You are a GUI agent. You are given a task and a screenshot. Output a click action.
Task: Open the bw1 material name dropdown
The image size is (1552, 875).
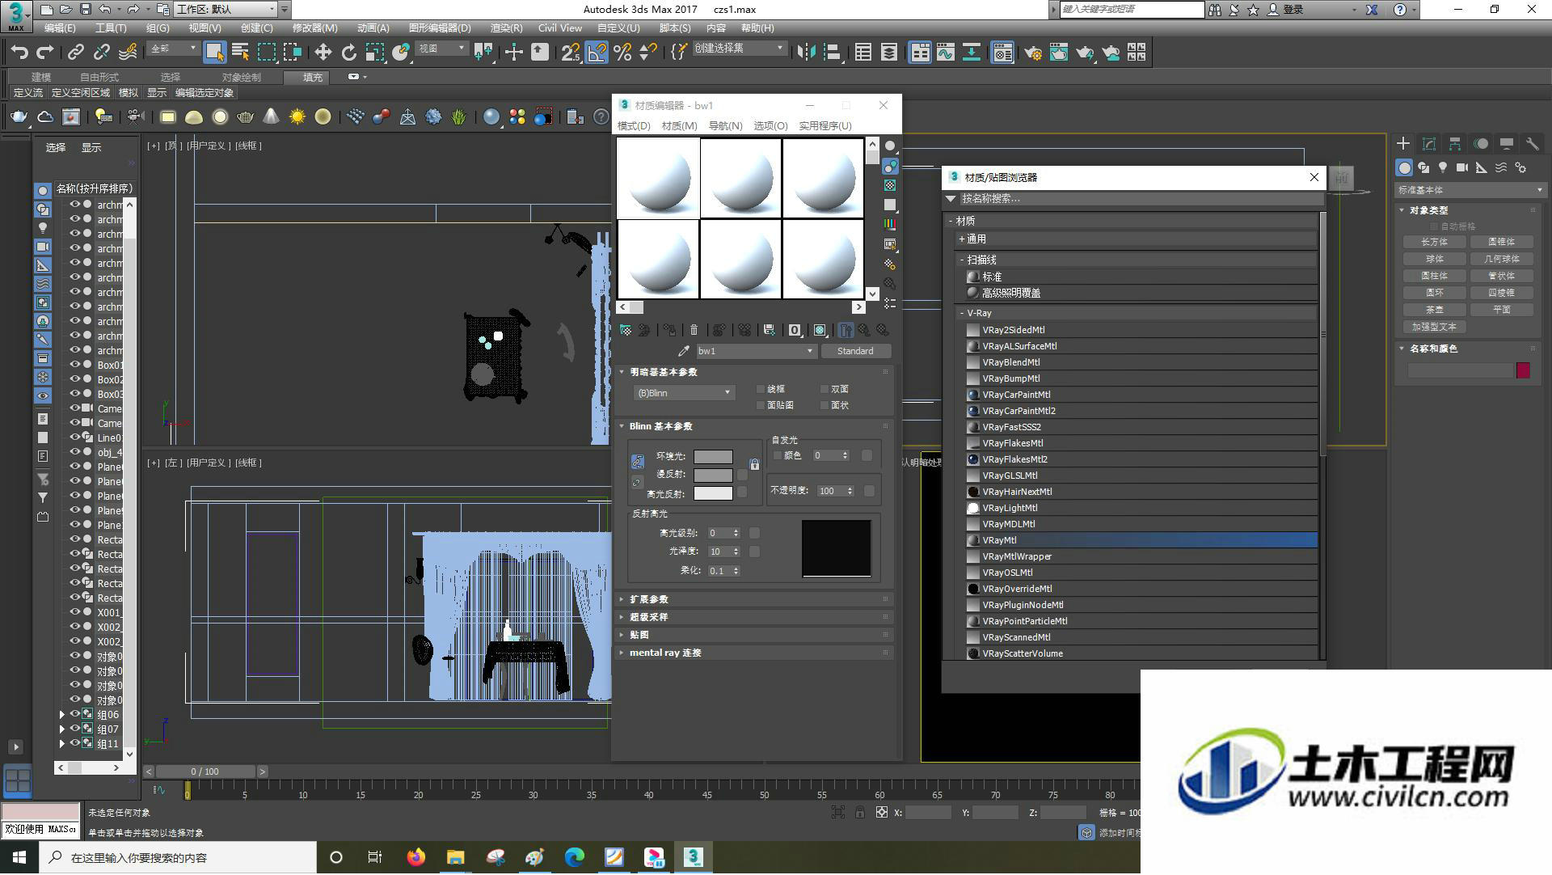click(x=755, y=351)
